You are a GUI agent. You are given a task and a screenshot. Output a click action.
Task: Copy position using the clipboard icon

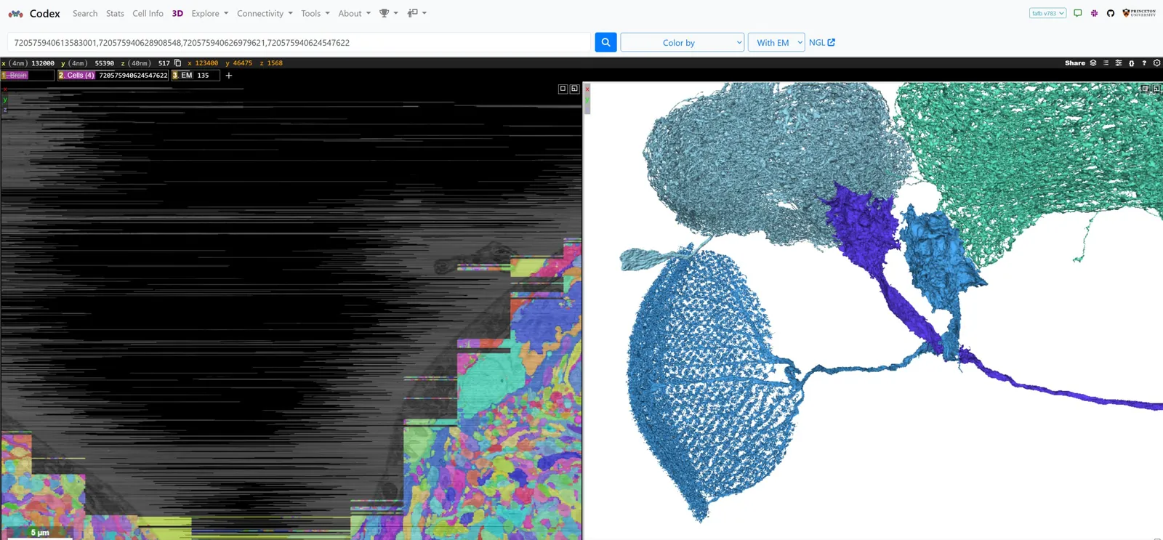click(178, 63)
